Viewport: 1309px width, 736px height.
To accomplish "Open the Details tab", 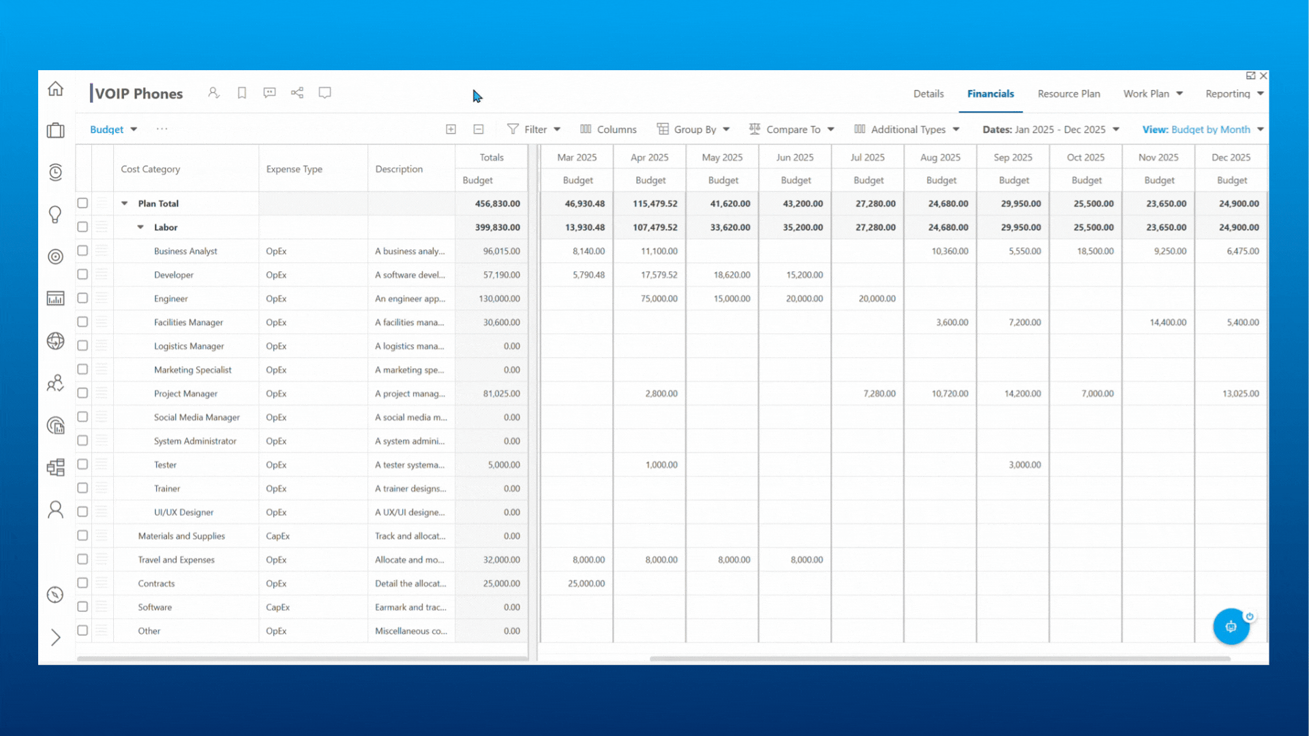I will click(x=929, y=94).
